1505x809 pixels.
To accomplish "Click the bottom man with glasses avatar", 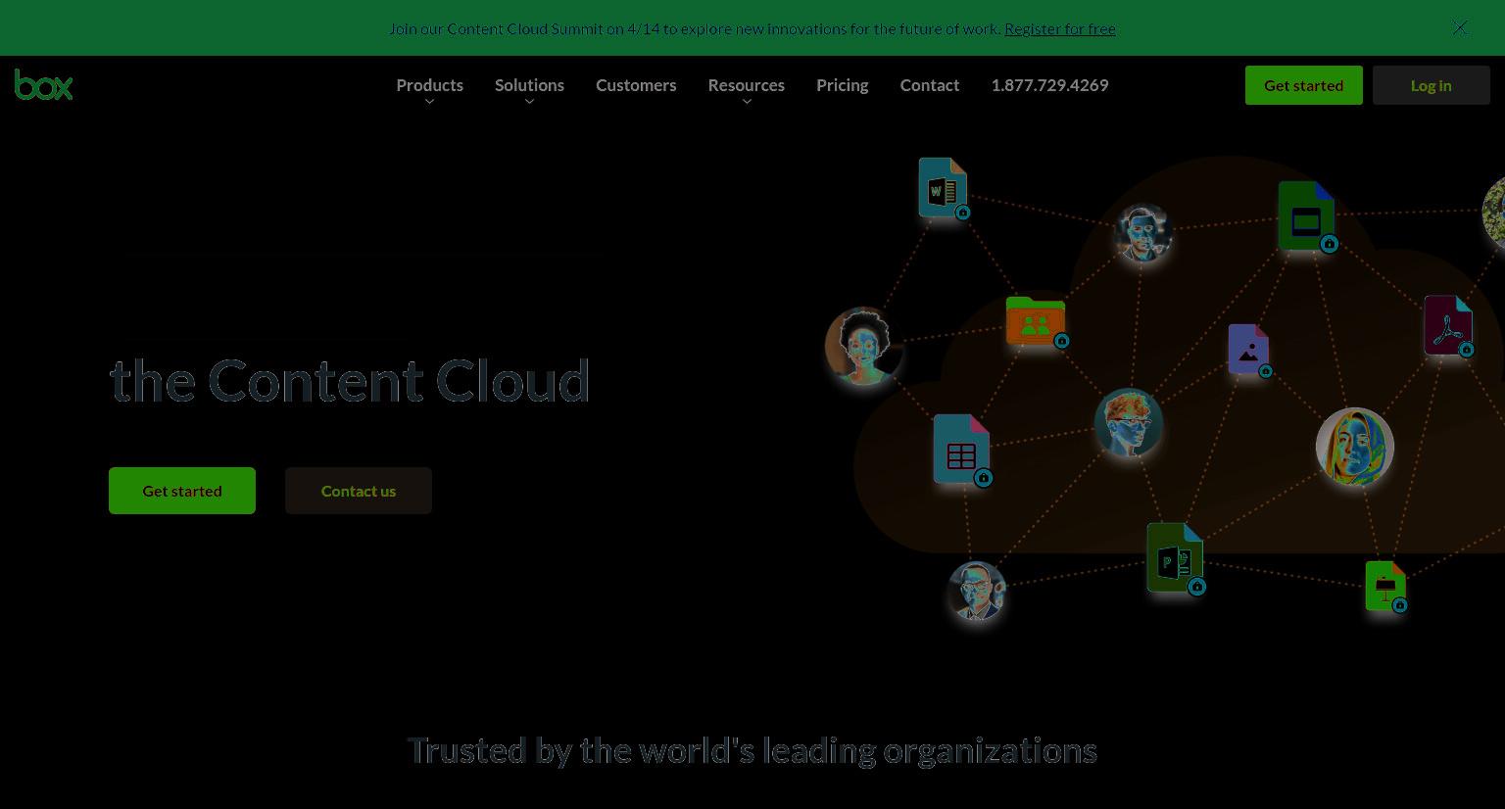I will pyautogui.click(x=977, y=591).
